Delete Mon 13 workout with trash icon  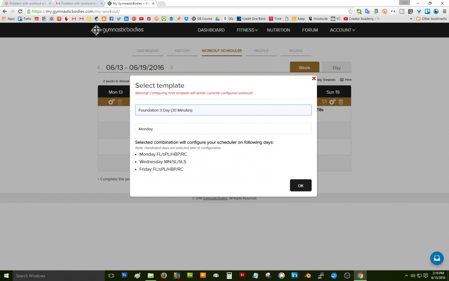120,102
